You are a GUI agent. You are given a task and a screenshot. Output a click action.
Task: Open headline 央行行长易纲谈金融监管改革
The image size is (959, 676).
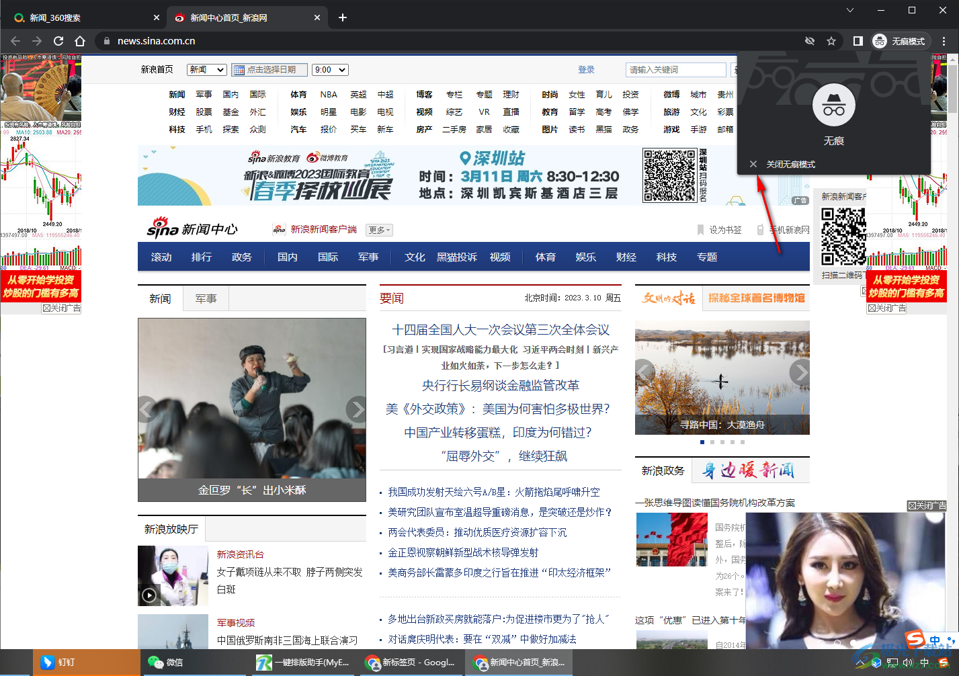501,386
